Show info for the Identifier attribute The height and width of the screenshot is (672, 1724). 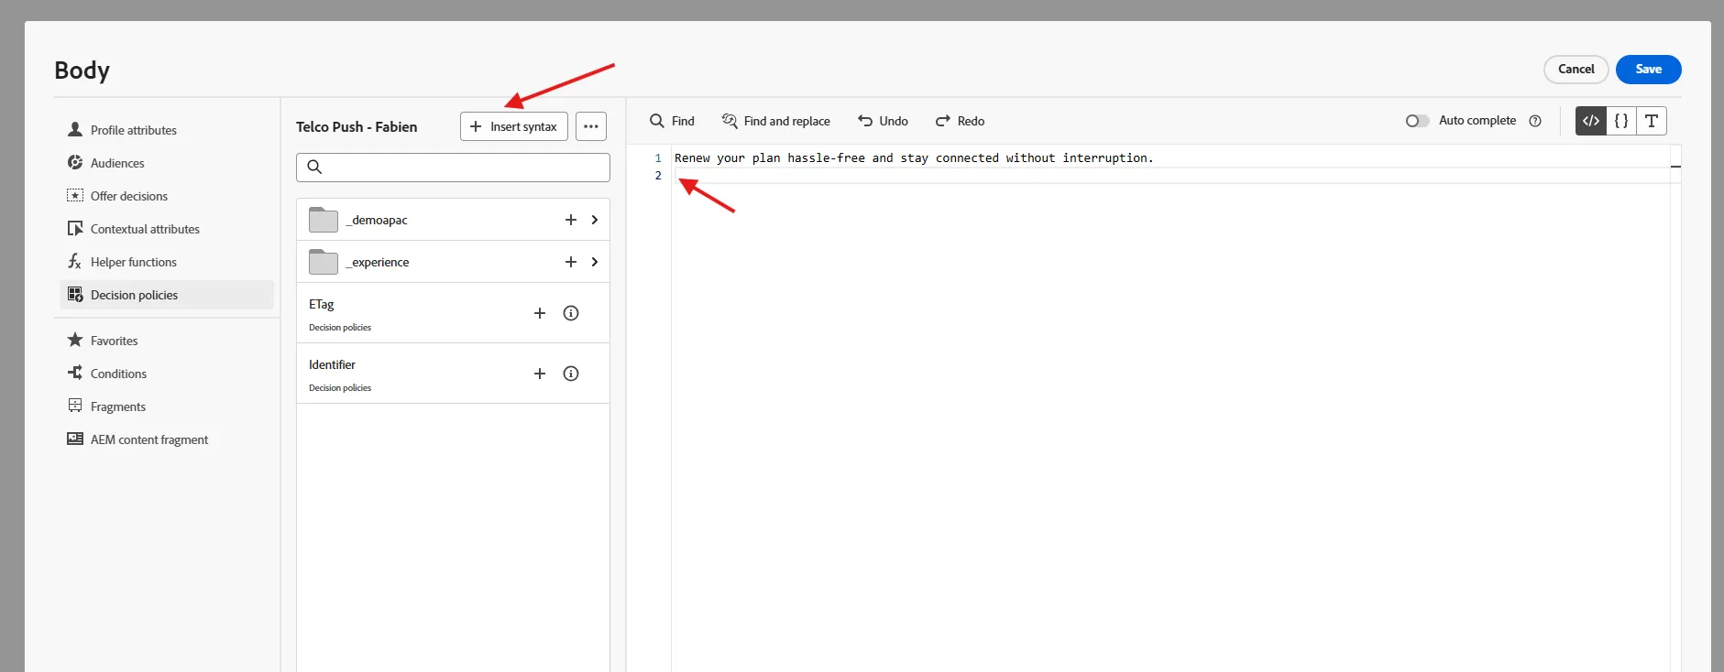pyautogui.click(x=571, y=374)
